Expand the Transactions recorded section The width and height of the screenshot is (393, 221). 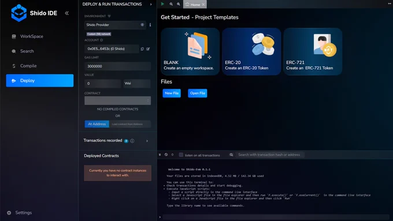point(147,141)
